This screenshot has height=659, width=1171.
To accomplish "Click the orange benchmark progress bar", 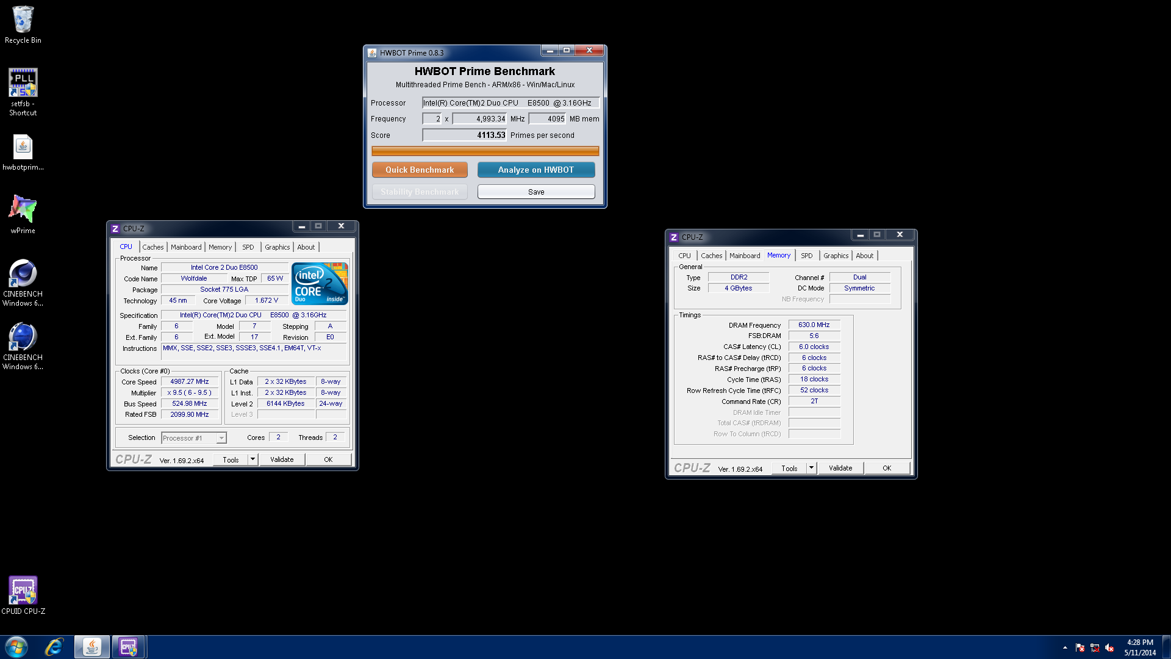I will (485, 151).
